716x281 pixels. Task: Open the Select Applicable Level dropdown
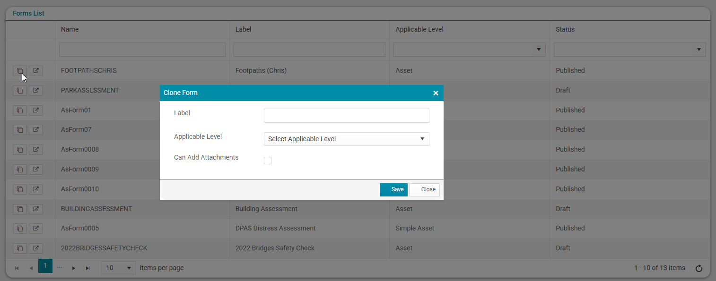347,139
